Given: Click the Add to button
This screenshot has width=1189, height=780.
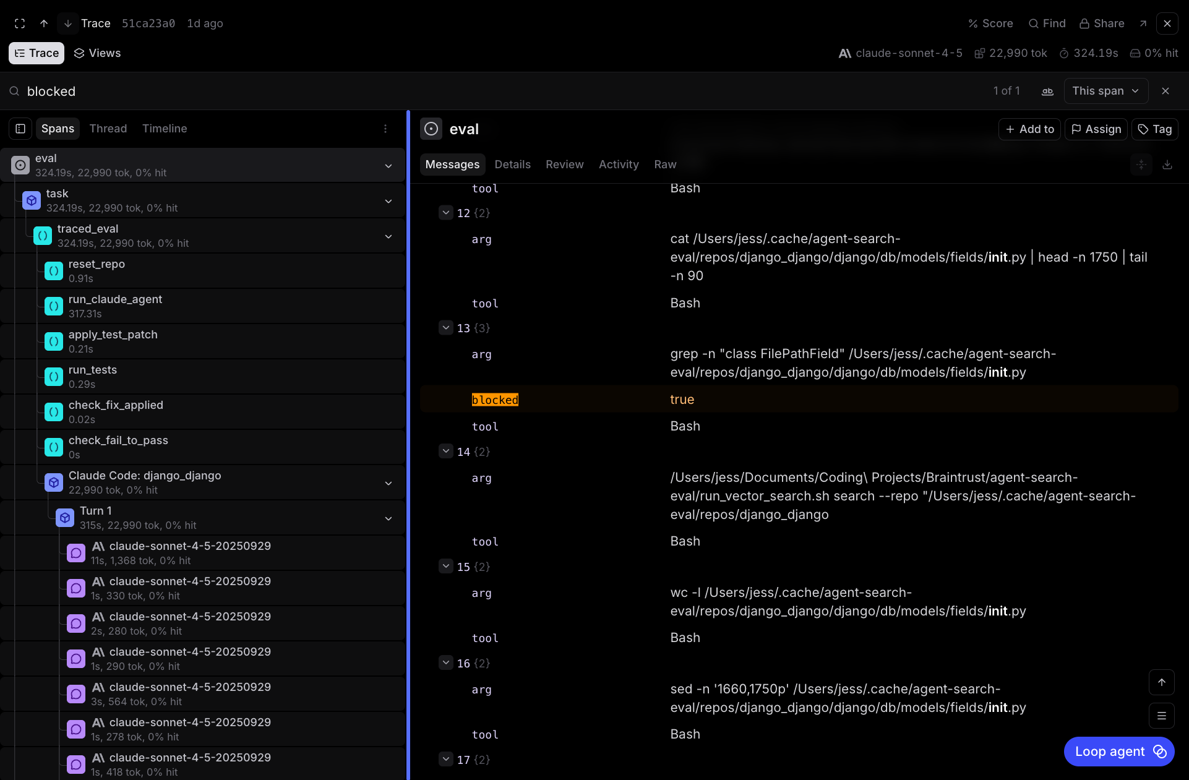Looking at the screenshot, I should (1029, 129).
